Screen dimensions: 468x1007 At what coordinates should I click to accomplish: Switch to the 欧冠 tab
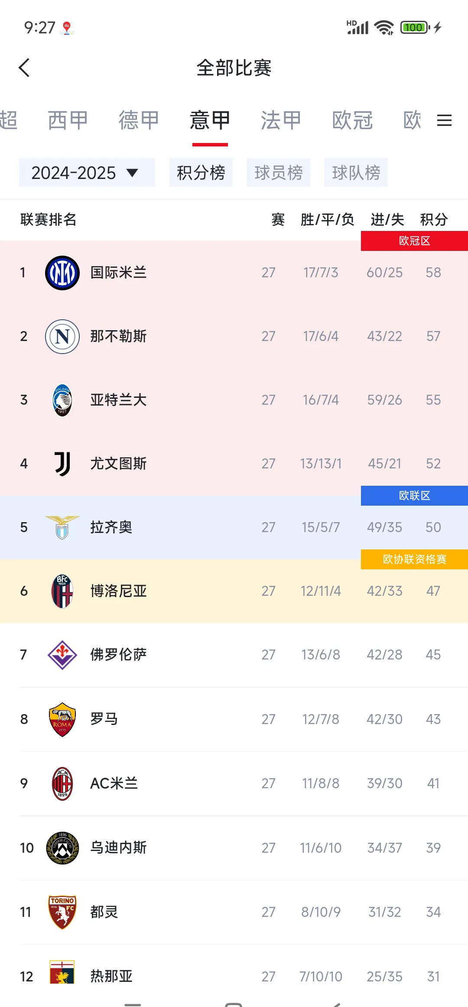pyautogui.click(x=352, y=120)
